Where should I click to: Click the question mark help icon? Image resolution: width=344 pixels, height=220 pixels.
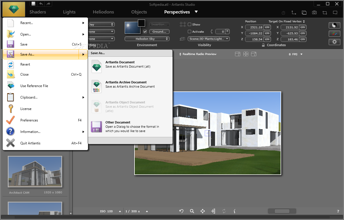pyautogui.click(x=338, y=211)
